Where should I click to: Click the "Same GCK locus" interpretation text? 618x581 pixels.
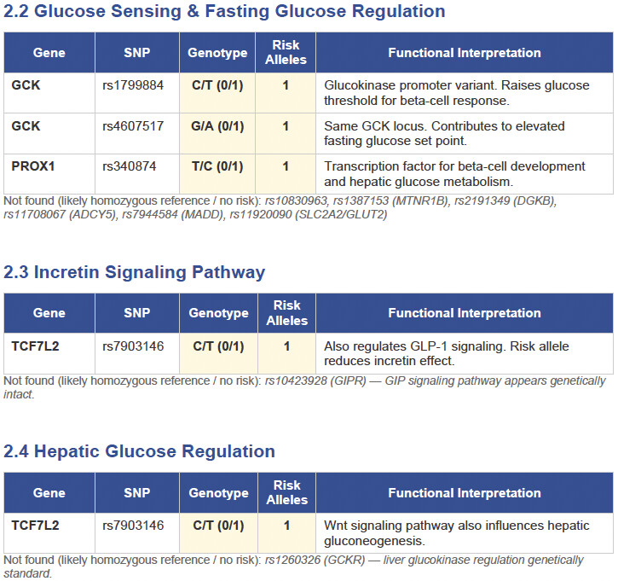pyautogui.click(x=443, y=133)
